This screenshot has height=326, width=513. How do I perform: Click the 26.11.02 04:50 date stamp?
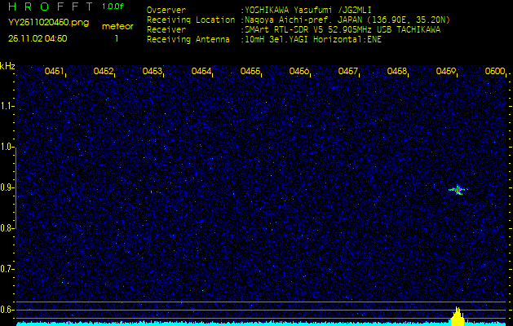[38, 38]
